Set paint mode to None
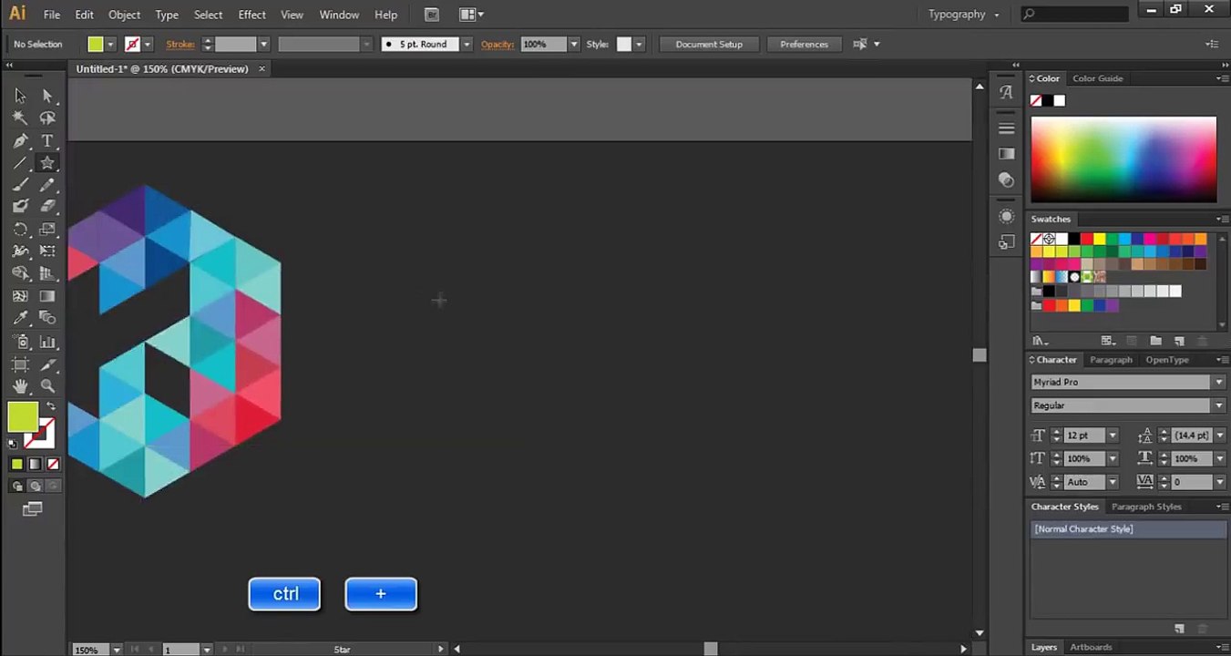1231x656 pixels. [51, 465]
